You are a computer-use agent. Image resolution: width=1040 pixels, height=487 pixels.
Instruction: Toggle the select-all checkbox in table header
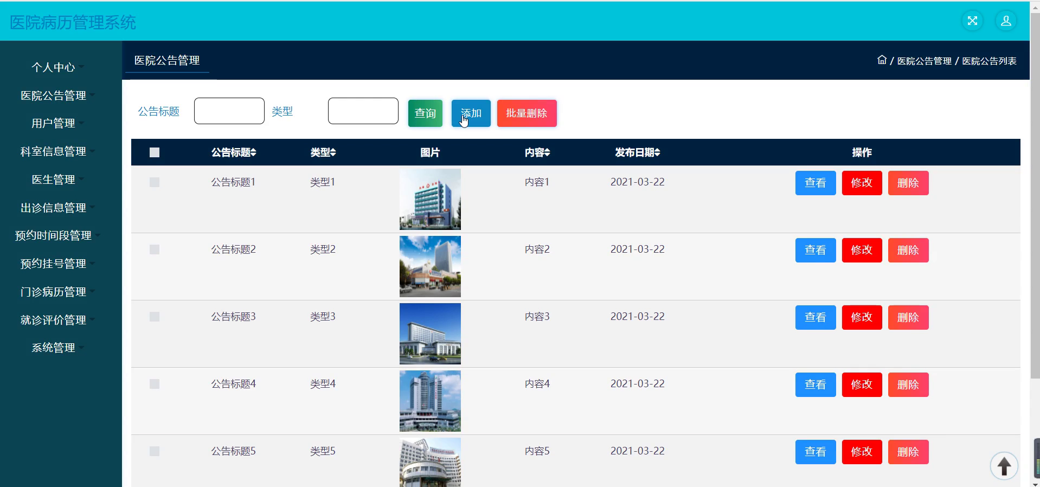[x=155, y=152]
